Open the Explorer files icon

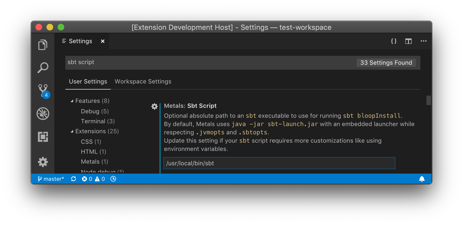[x=43, y=45]
